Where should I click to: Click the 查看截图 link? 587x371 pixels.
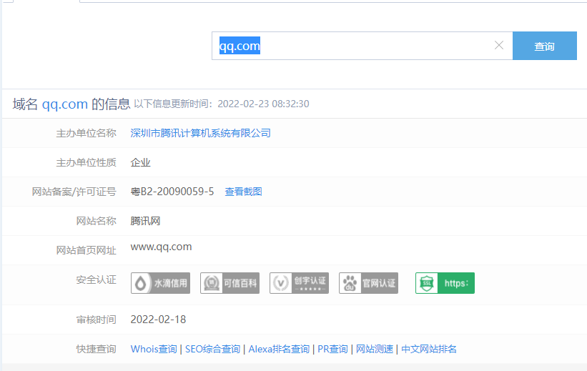click(x=243, y=192)
